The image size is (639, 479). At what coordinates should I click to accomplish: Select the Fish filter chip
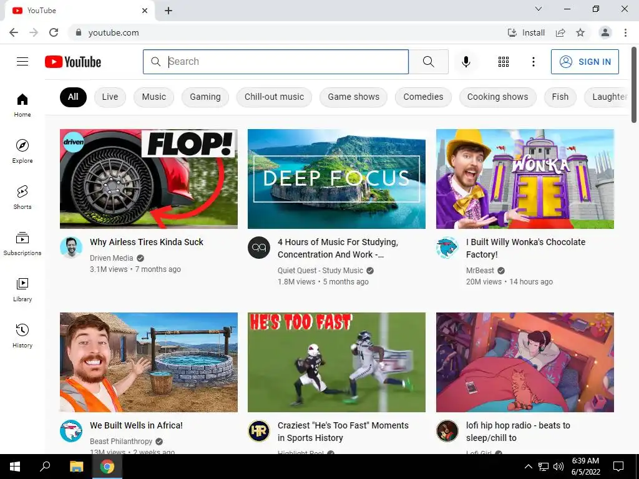point(560,97)
